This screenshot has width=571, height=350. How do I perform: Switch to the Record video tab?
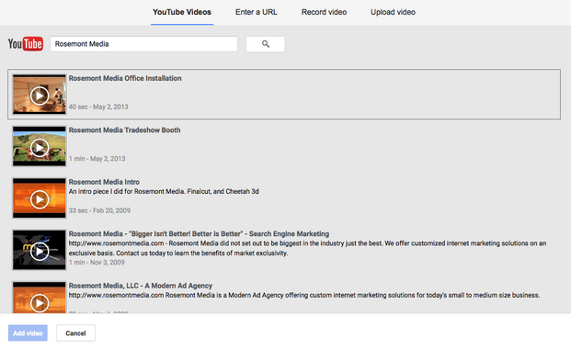324,12
